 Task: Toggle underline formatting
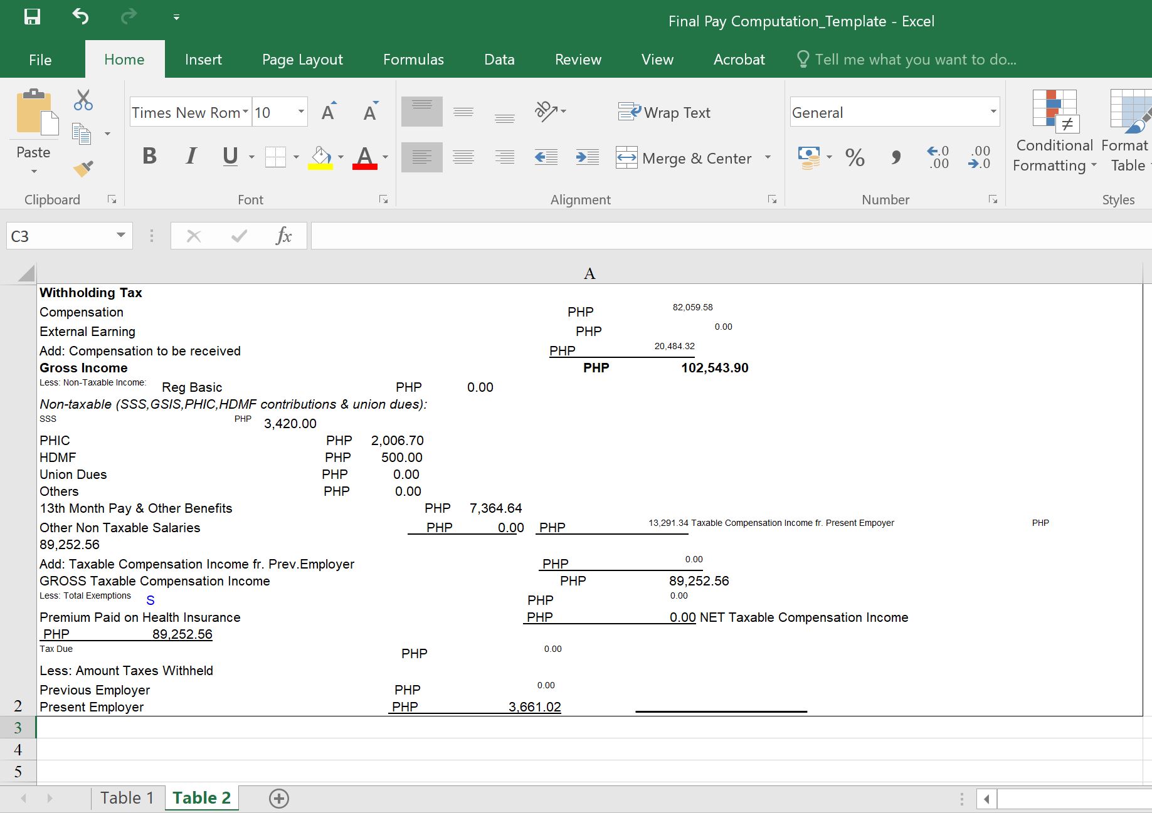coord(230,156)
